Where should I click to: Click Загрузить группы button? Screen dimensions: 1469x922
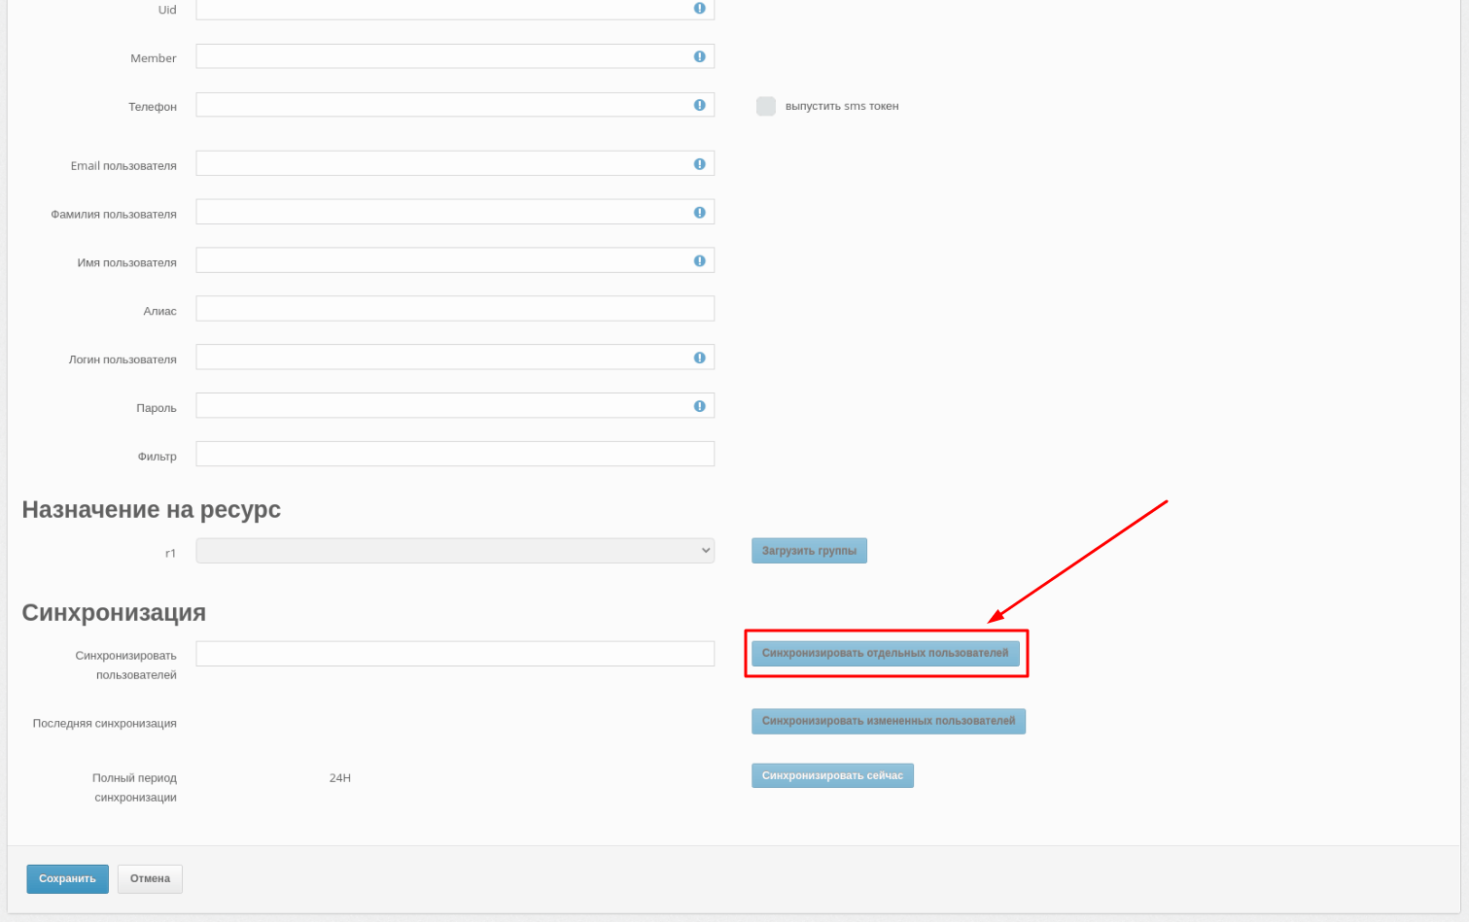pyautogui.click(x=809, y=551)
